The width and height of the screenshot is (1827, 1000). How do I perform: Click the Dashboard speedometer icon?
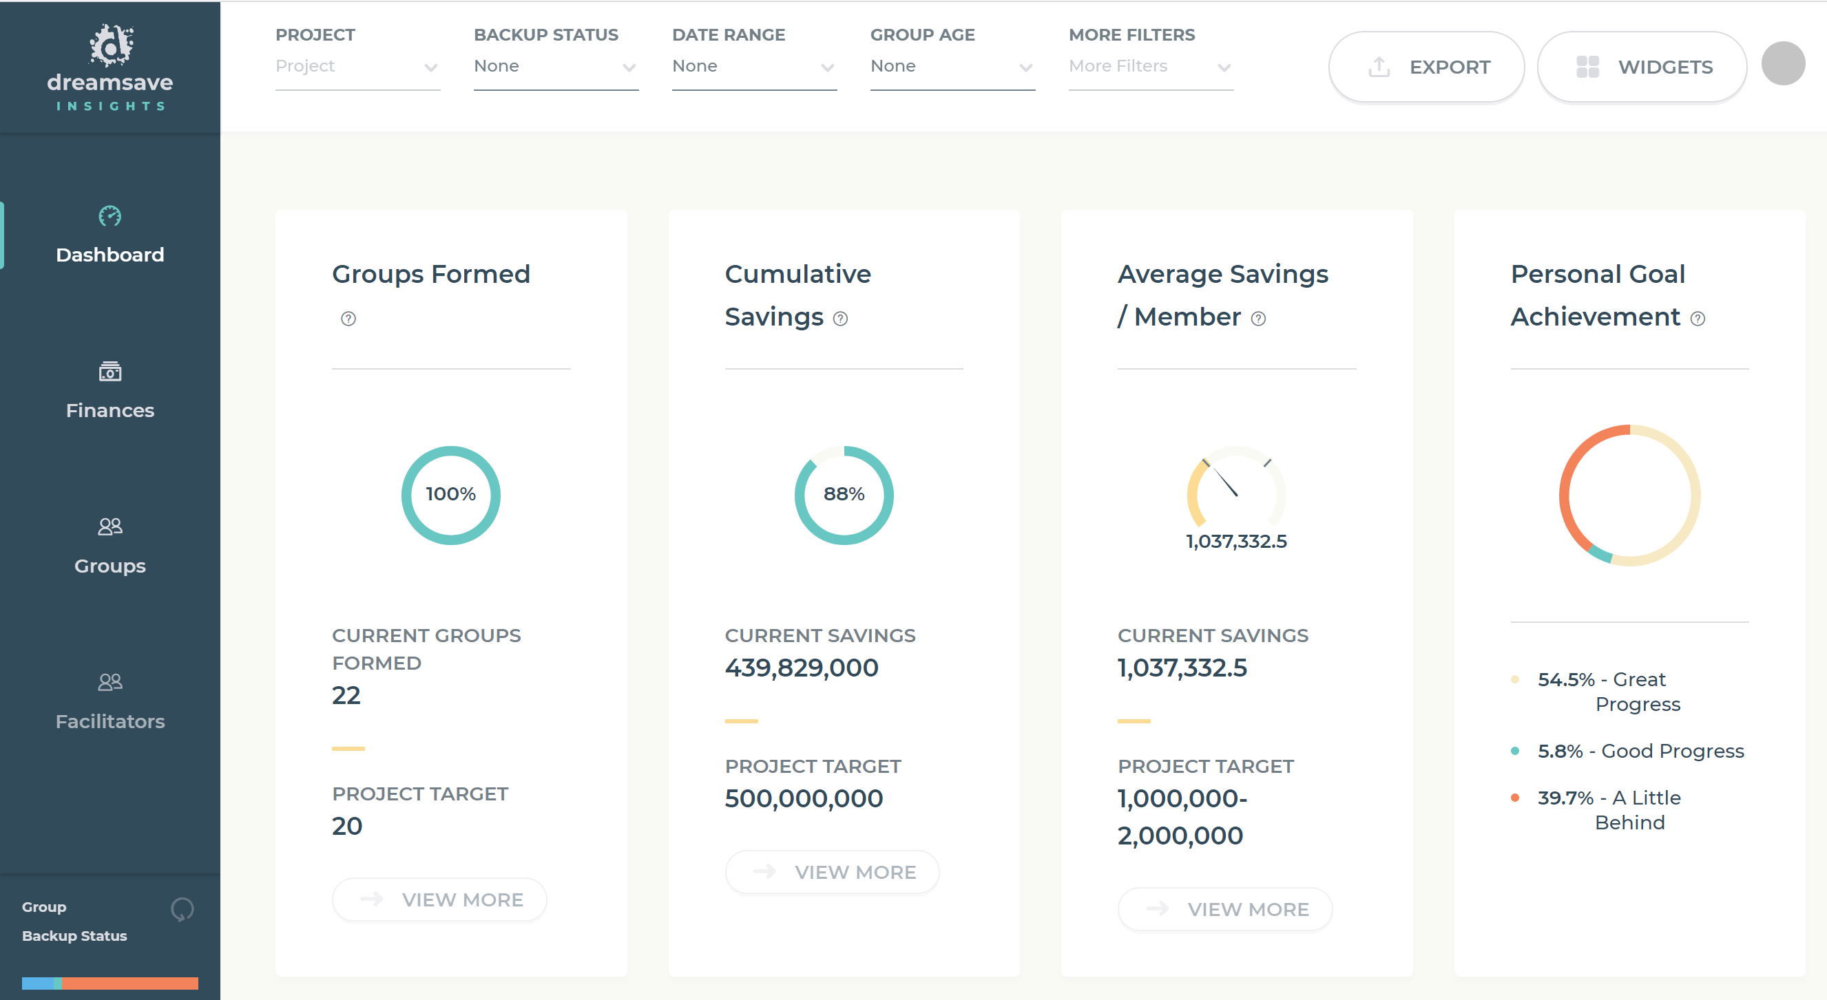point(110,215)
